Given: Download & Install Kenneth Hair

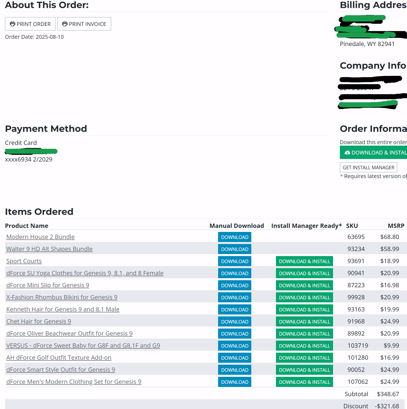Looking at the screenshot, I should coord(304,309).
